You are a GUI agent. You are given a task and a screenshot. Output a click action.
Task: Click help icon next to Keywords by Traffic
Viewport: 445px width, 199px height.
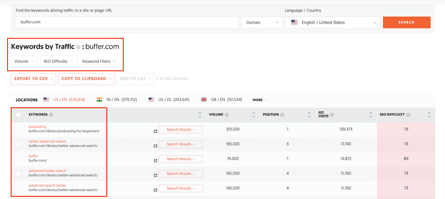coord(78,46)
